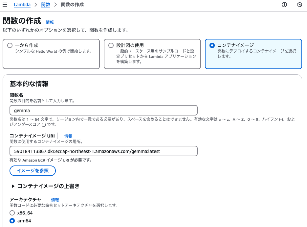Screen dimensions: 307x227
Task: Select x86_64 architecture radio button
Action: (12, 213)
